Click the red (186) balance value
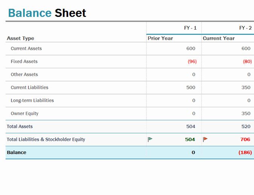 pos(245,153)
